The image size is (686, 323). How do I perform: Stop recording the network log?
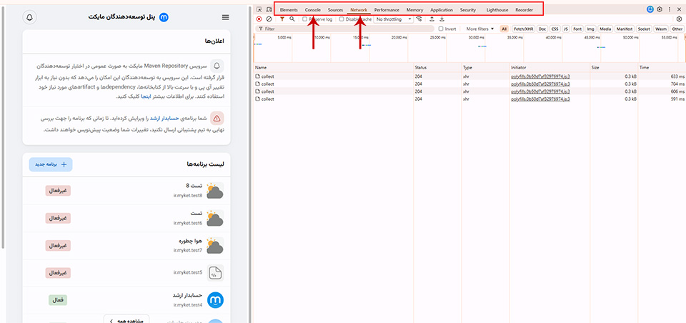click(259, 19)
